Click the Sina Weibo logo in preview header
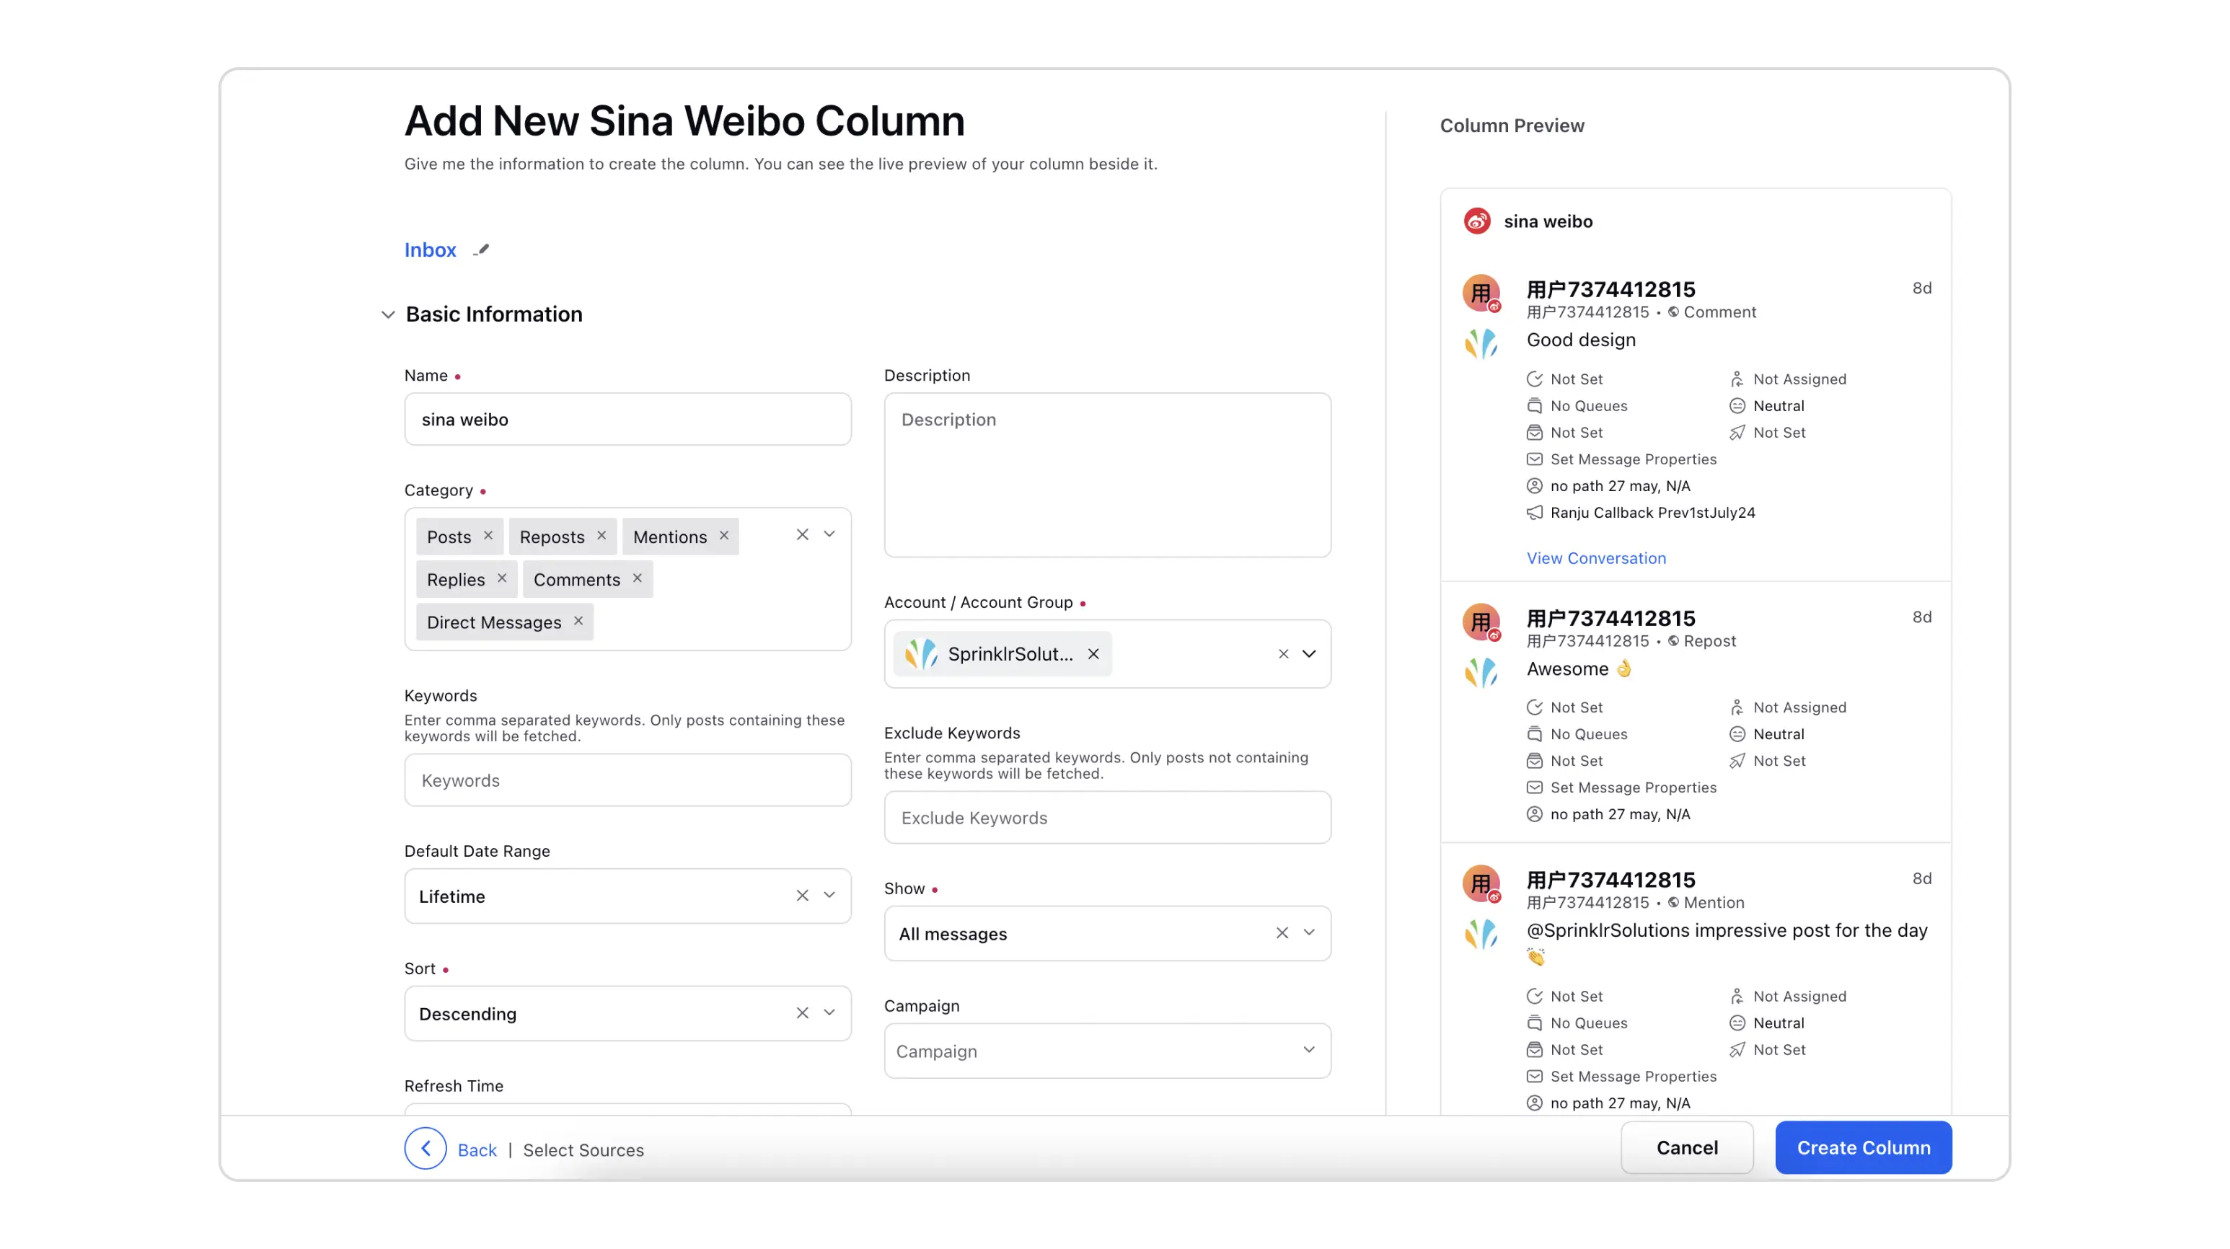The height and width of the screenshot is (1249, 2230). point(1477,221)
